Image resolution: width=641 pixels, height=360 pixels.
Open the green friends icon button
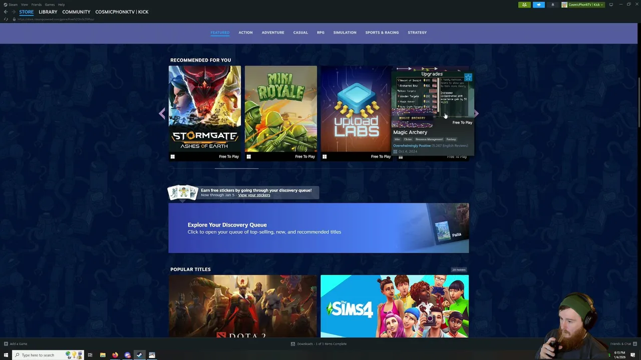tap(524, 4)
